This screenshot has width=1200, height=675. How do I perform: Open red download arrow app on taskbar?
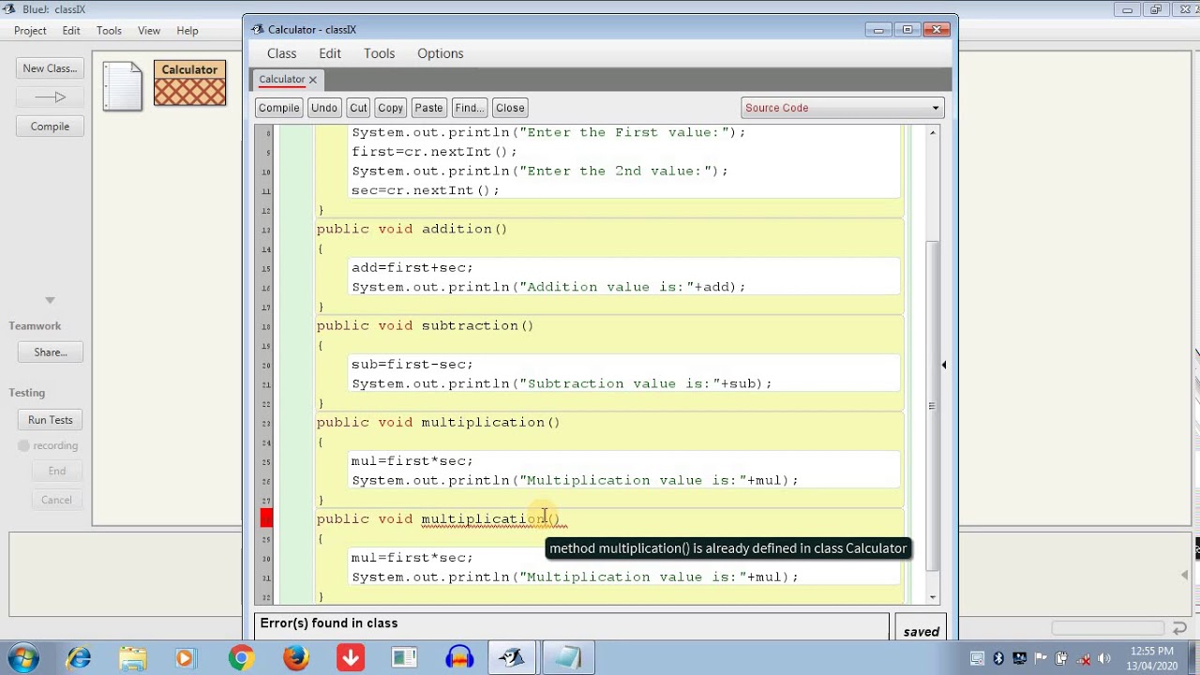coord(351,658)
